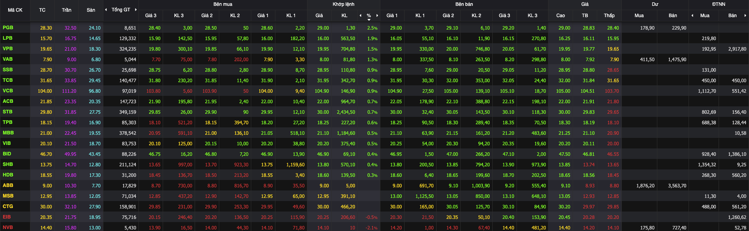Open the VIB stock symbol
The width and height of the screenshot is (749, 231).
pyautogui.click(x=7, y=143)
